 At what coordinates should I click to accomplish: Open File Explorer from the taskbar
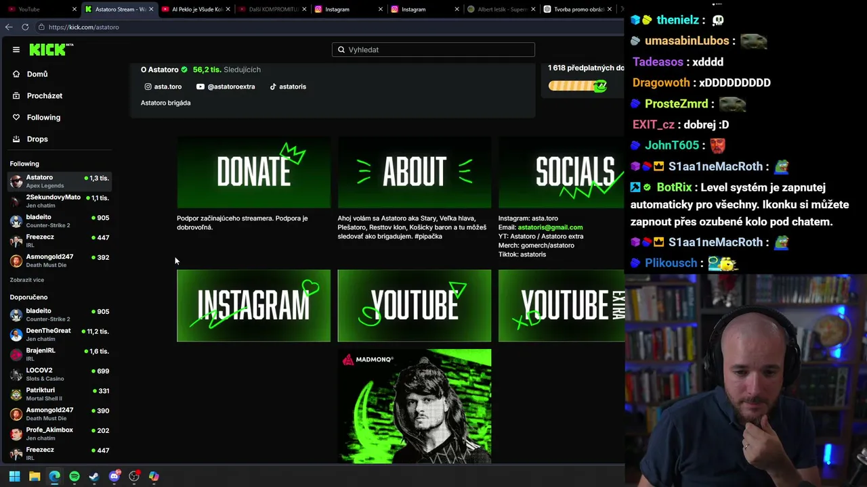coord(35,476)
